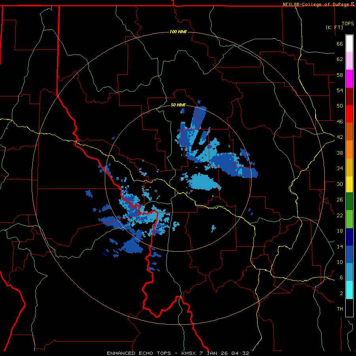
Task: Click the bright red 46-50 kft legend swatch
Action: (349, 114)
